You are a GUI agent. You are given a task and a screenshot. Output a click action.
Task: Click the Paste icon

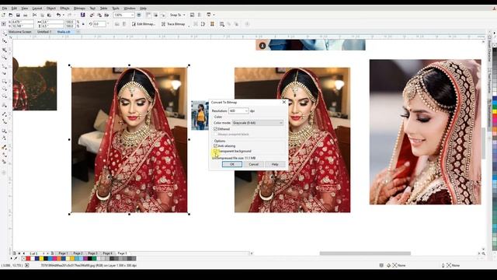tap(49, 15)
